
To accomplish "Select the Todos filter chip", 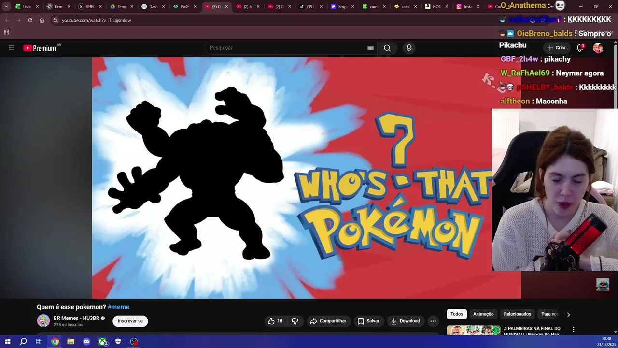I will pyautogui.click(x=457, y=314).
